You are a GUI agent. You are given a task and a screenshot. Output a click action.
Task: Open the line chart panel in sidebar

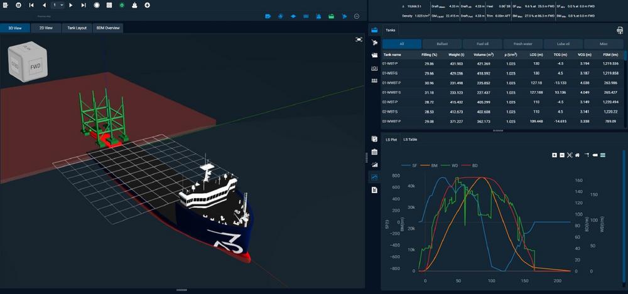(374, 177)
